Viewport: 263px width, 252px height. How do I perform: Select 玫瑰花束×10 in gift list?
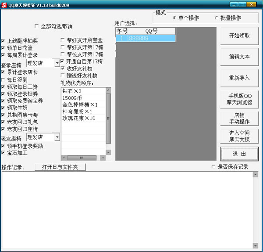(84, 118)
